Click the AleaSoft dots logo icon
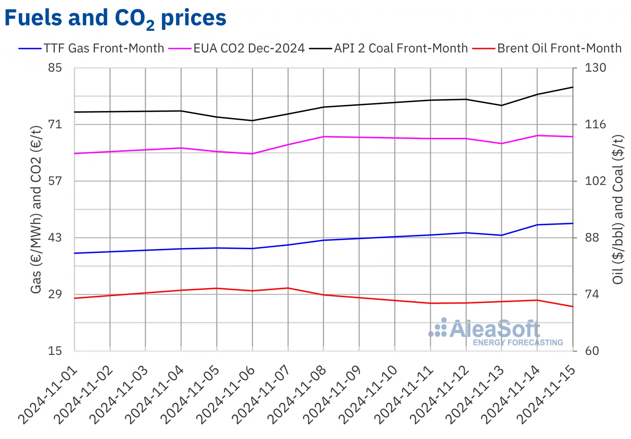Screen dimensions: 631x439 click(x=438, y=328)
